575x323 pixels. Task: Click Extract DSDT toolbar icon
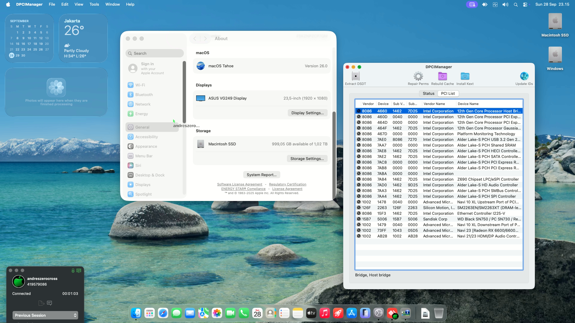click(x=355, y=76)
